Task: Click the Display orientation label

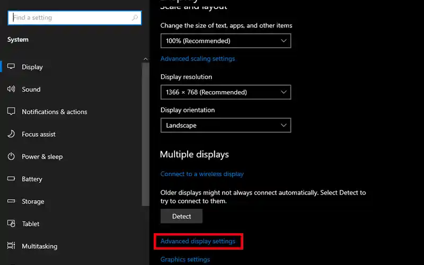Action: pyautogui.click(x=188, y=110)
